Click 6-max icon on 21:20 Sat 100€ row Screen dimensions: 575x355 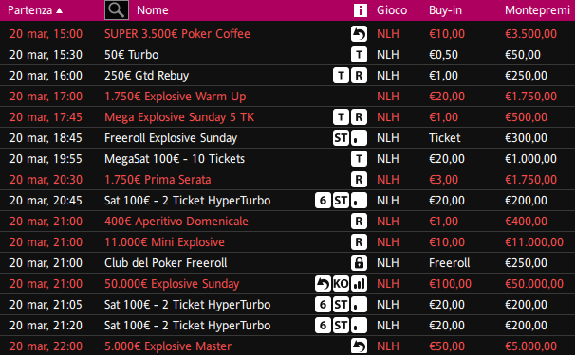coord(323,326)
